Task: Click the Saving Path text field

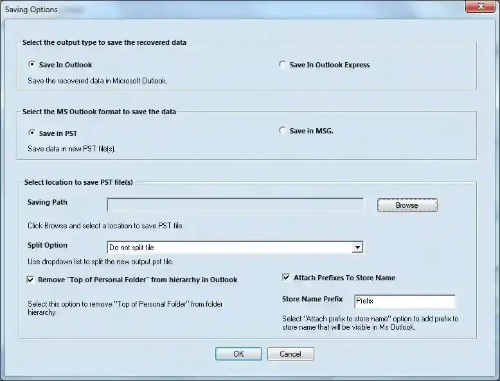Action: [235, 205]
